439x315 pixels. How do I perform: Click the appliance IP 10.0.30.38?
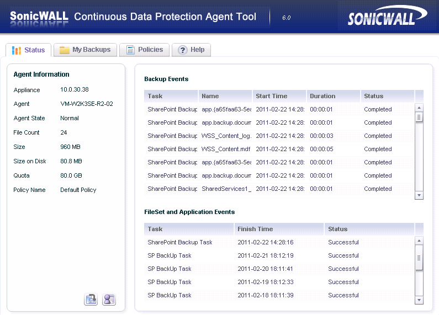75,89
